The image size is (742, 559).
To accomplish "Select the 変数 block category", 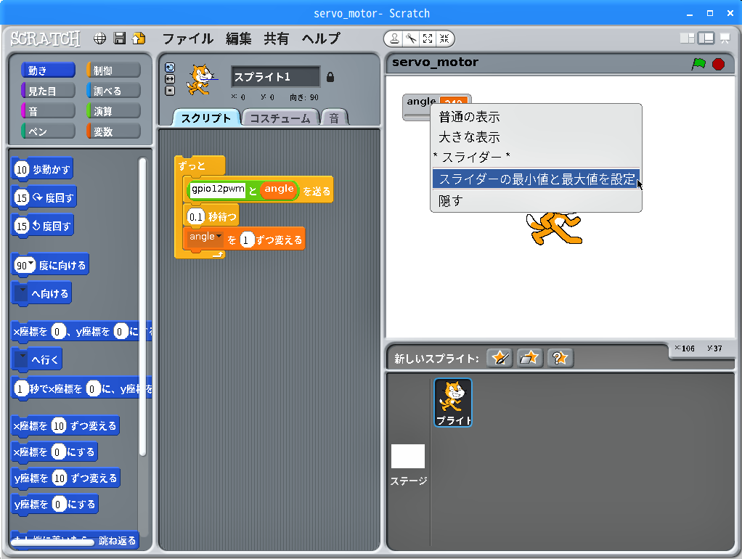I will click(x=113, y=131).
